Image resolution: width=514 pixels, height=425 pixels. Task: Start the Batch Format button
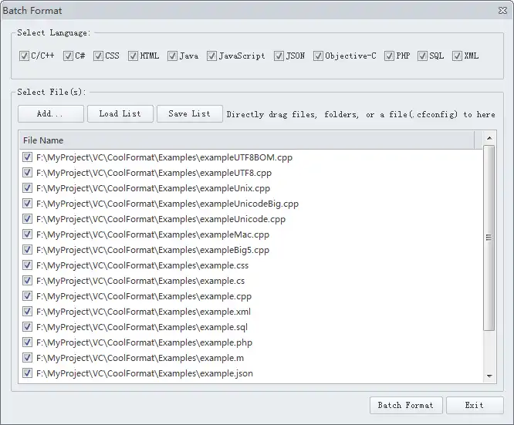tap(406, 406)
